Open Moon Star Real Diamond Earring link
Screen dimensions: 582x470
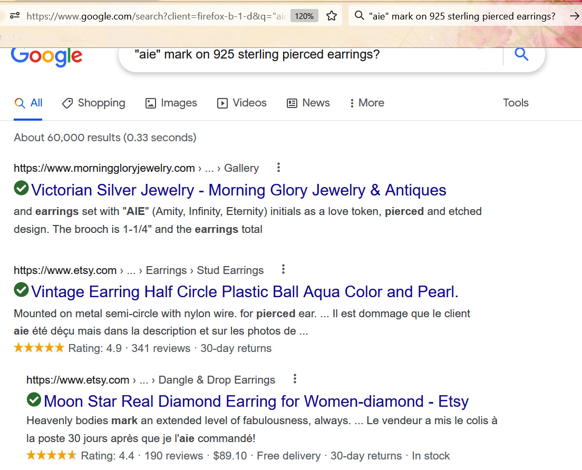coord(256,402)
